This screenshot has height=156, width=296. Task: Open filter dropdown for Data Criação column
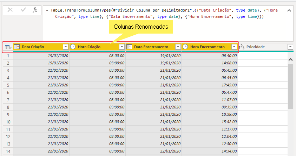click(x=66, y=47)
